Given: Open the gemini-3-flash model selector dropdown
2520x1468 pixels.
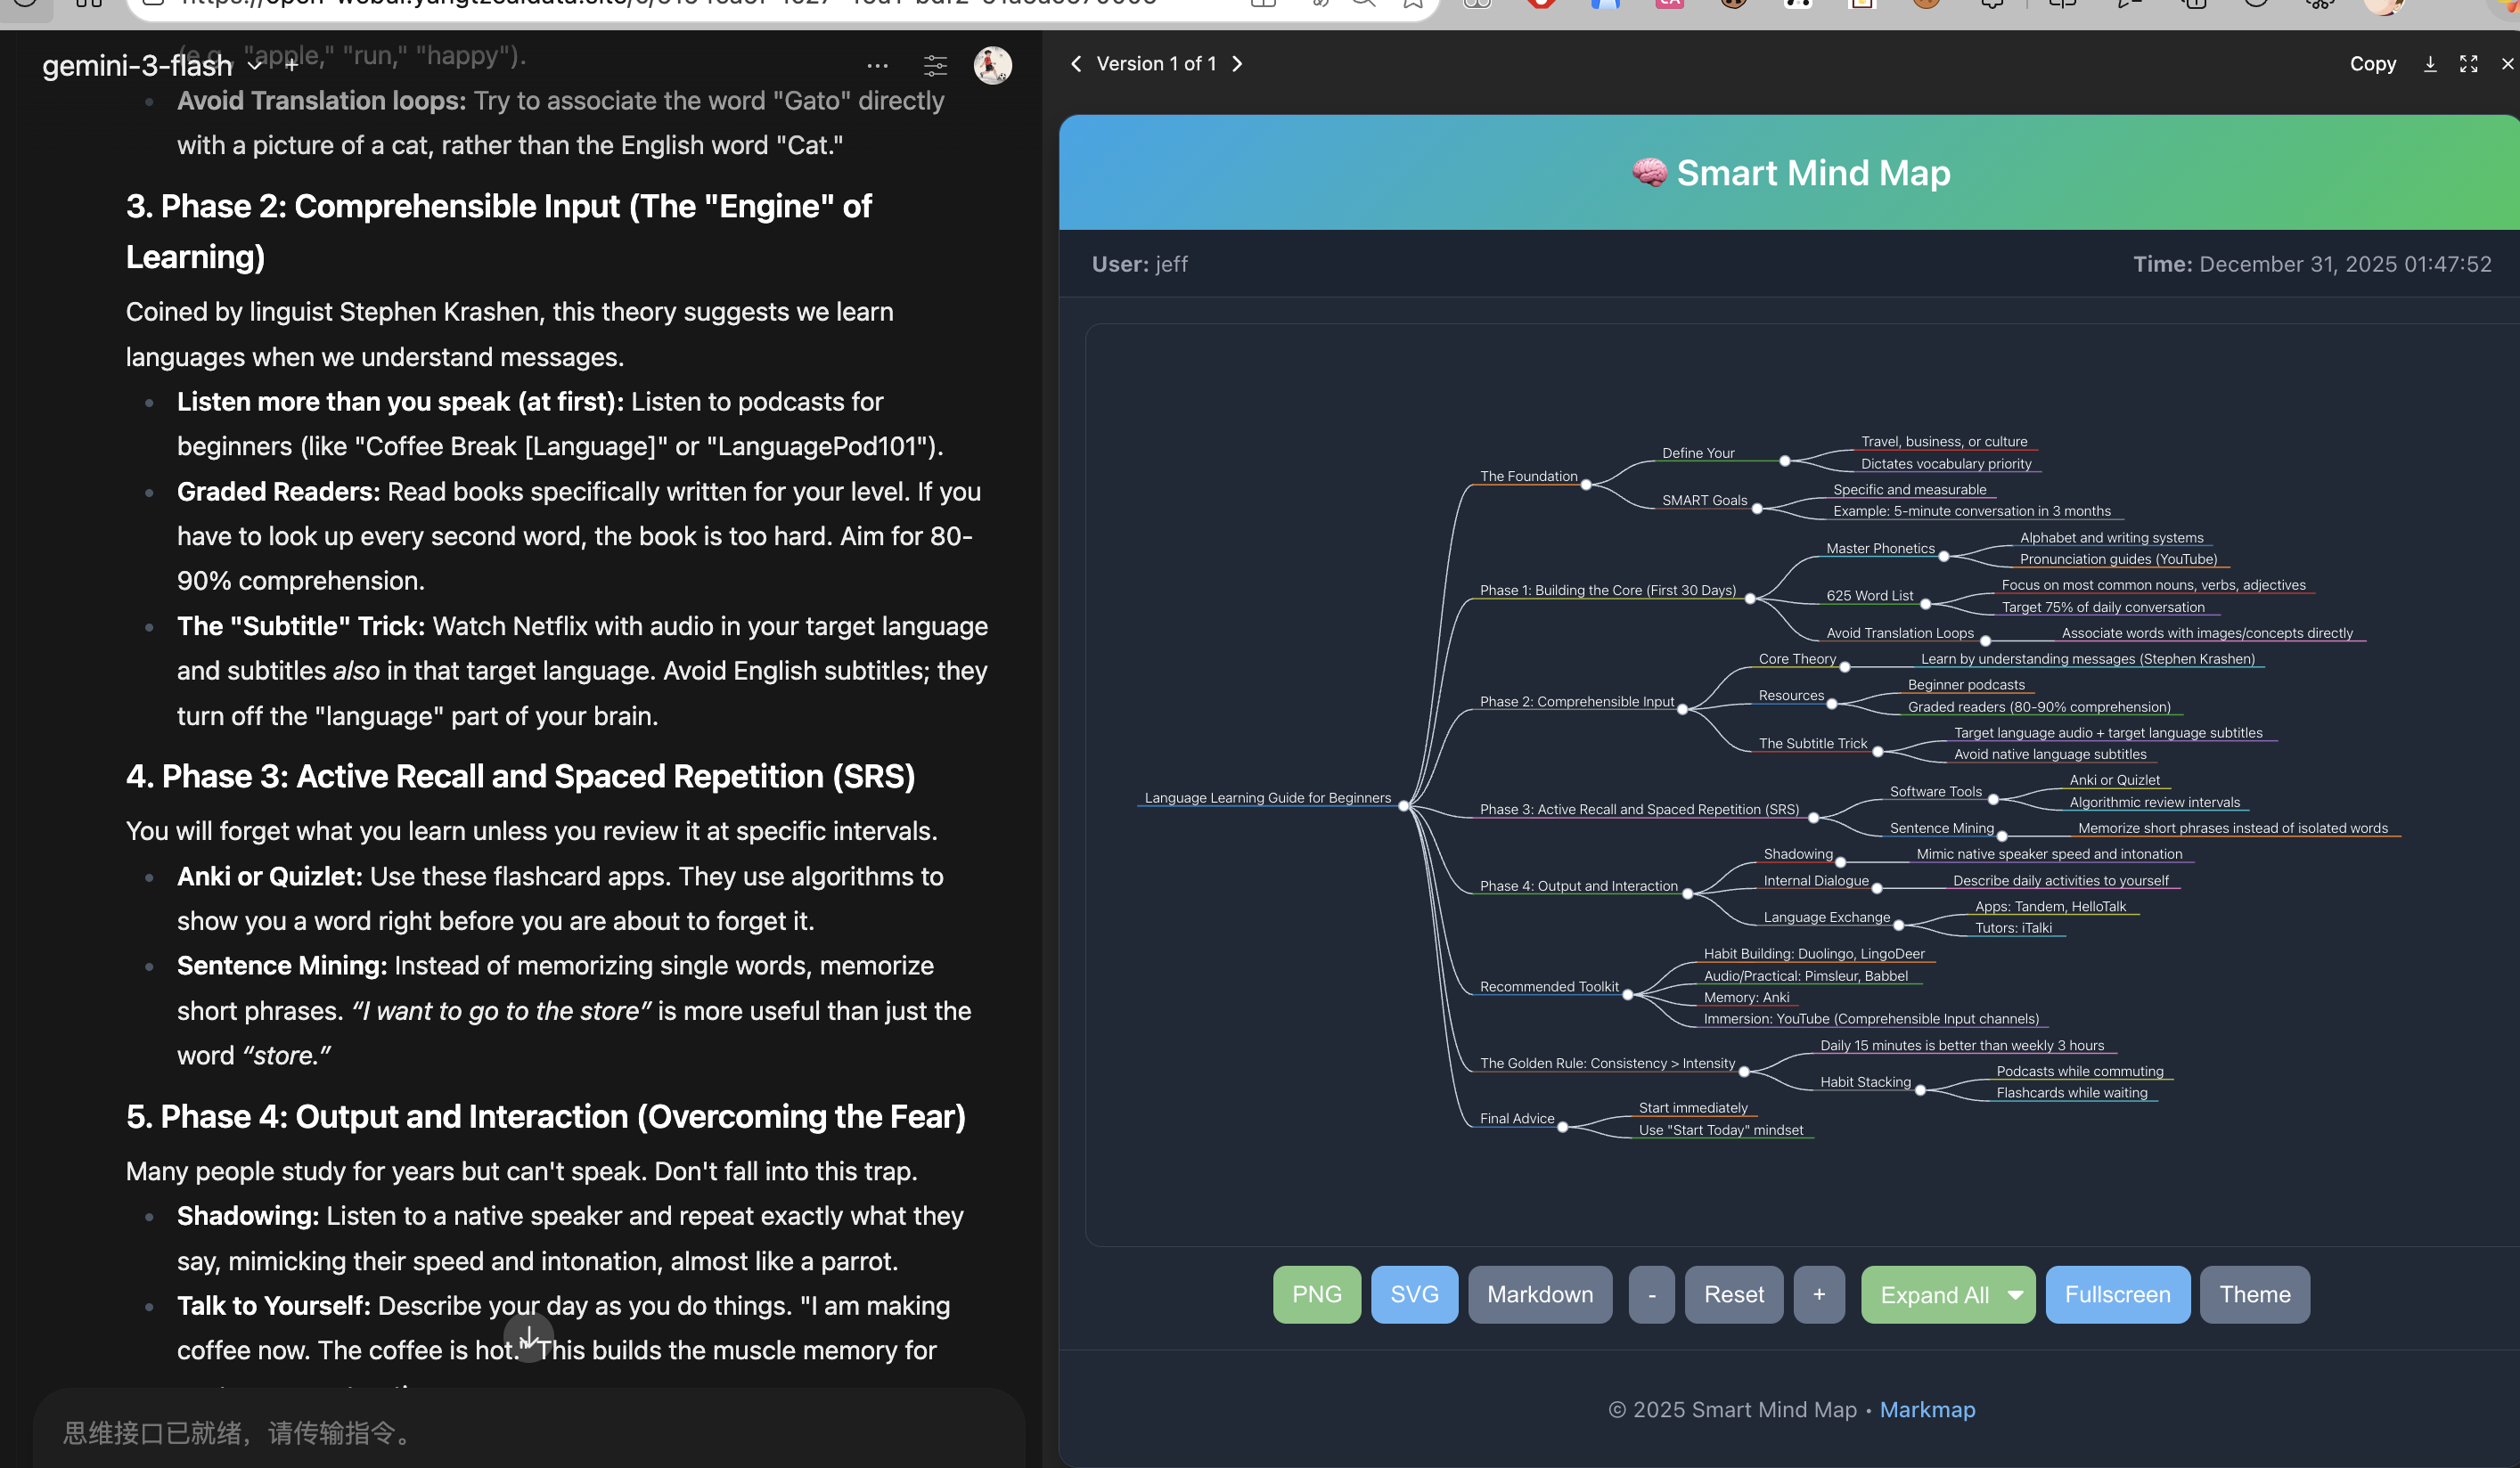Looking at the screenshot, I should pos(150,65).
